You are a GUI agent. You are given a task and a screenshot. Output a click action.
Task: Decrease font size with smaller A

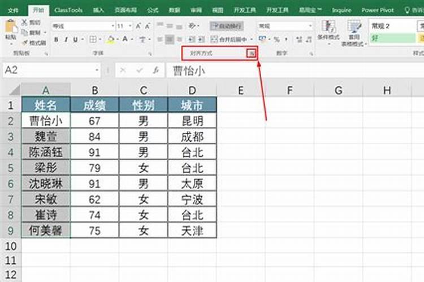148,26
